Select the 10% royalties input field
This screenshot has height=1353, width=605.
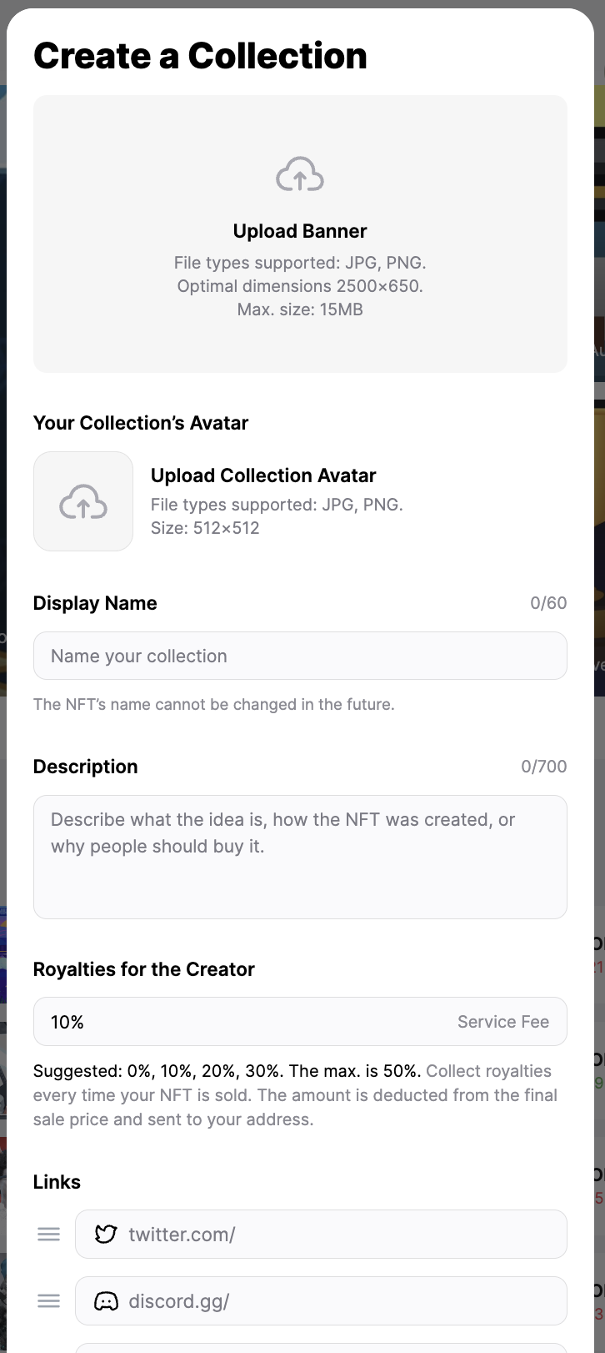pos(242,1022)
